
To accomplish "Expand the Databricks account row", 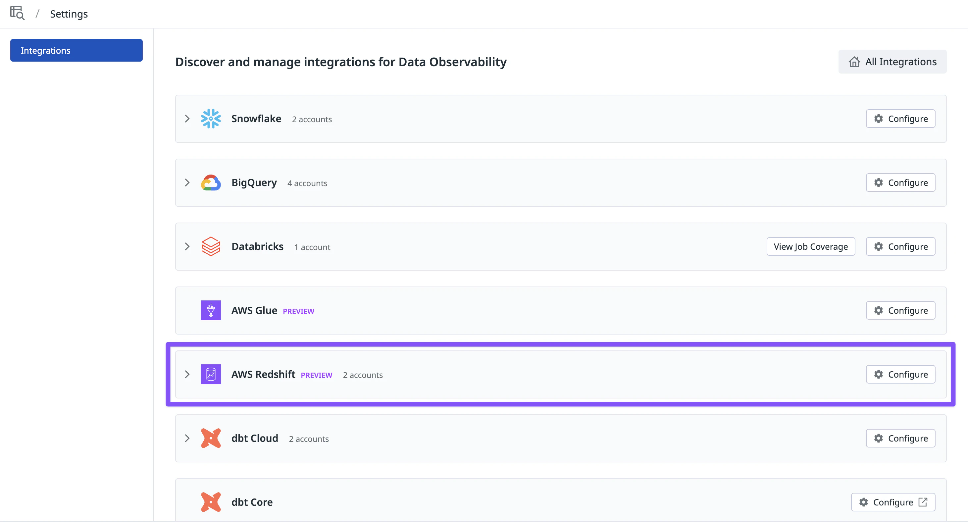I will click(x=187, y=246).
